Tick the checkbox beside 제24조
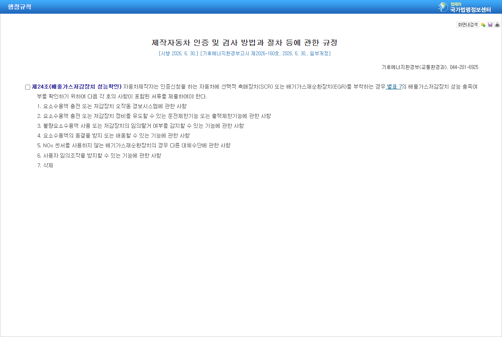This screenshot has height=337, width=502. coord(27,87)
